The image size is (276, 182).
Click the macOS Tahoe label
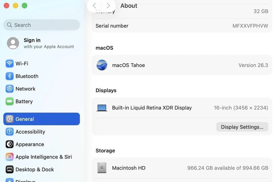click(128, 65)
